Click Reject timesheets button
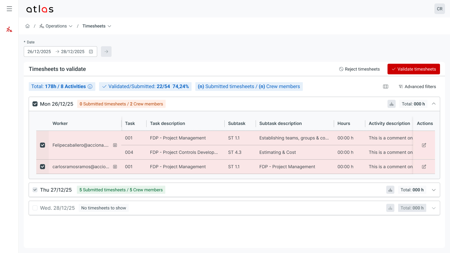 click(x=359, y=69)
